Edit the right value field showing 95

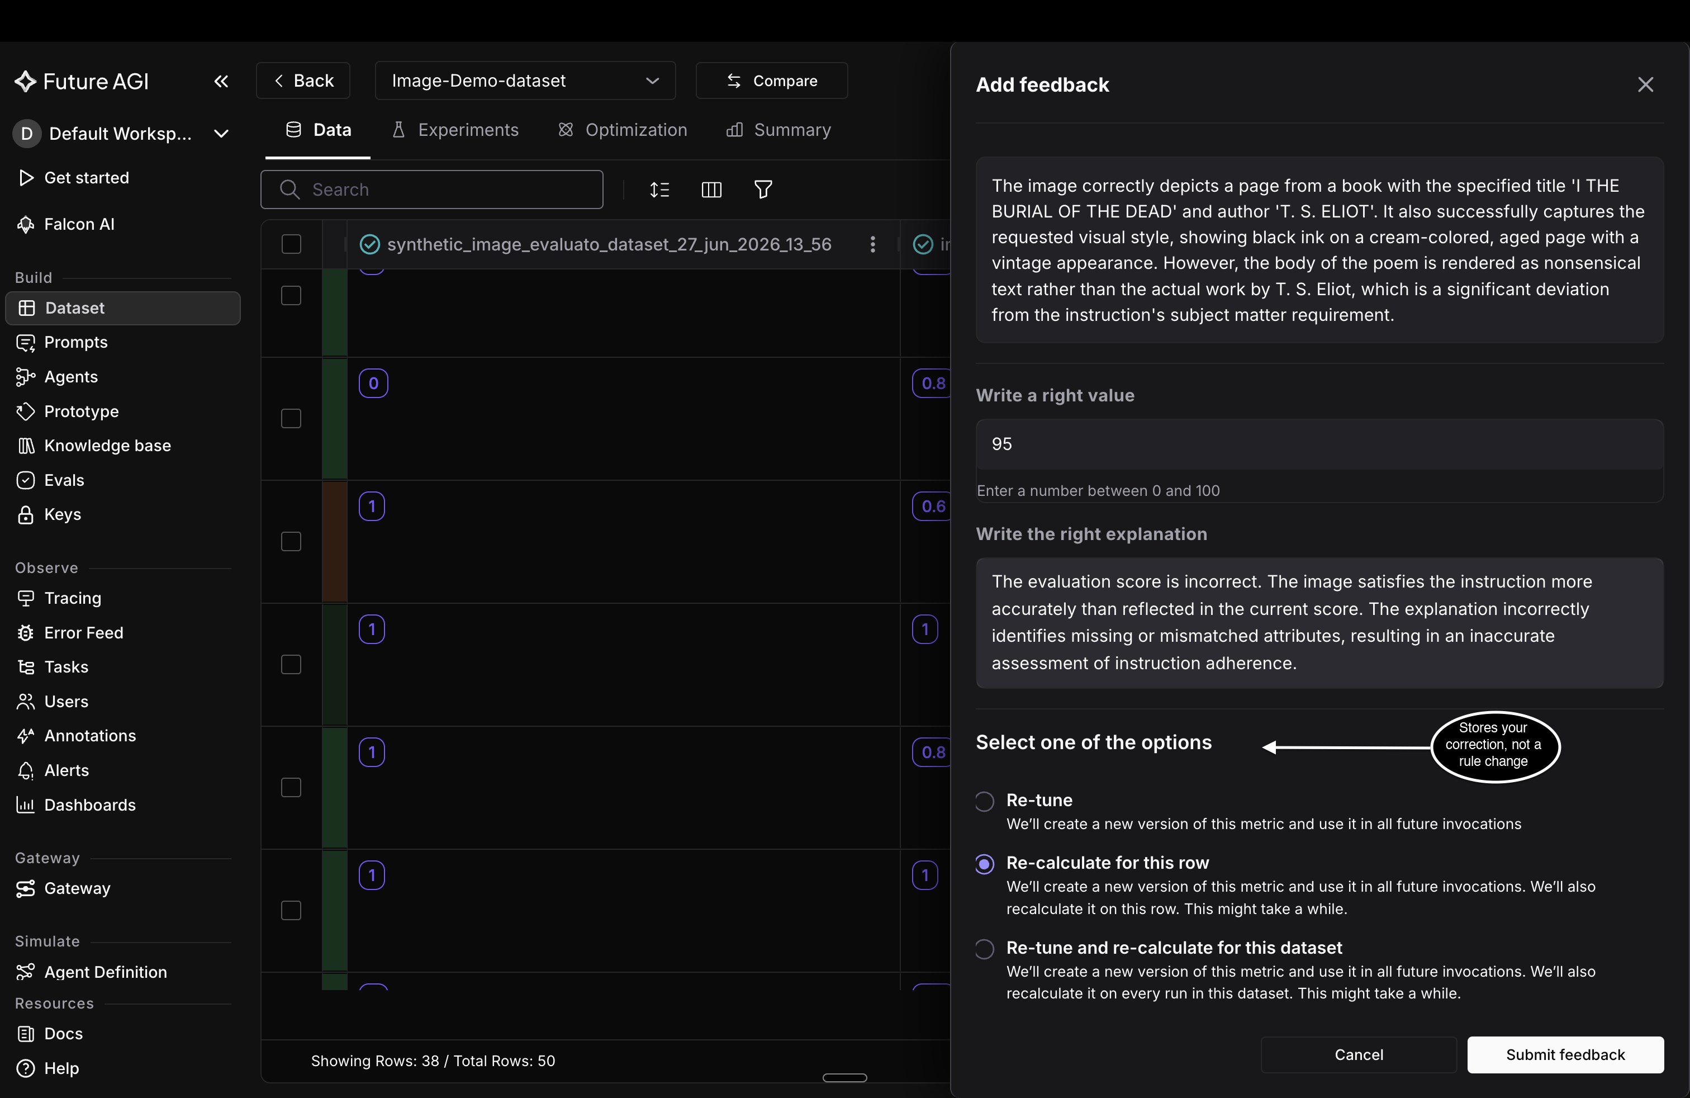tap(1319, 444)
